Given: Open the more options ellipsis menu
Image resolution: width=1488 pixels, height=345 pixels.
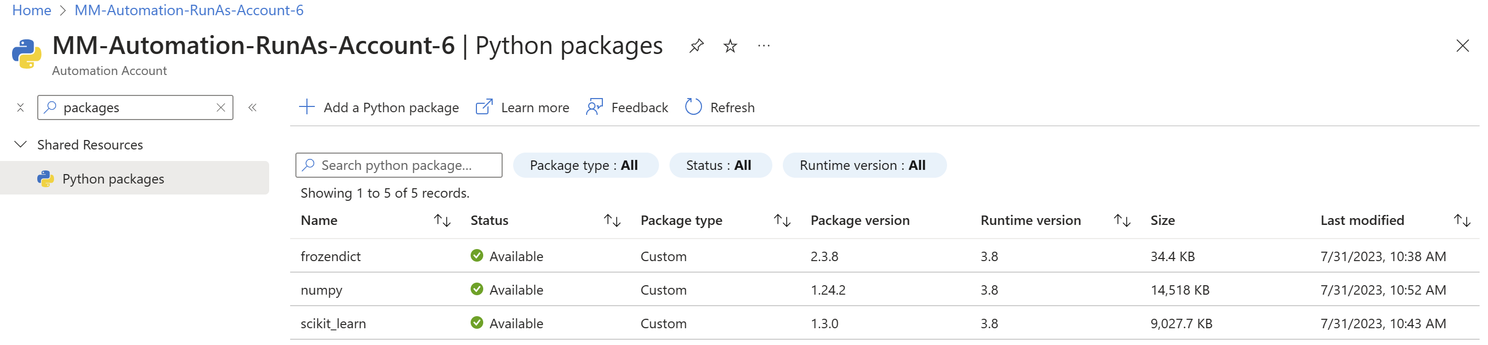Looking at the screenshot, I should (763, 46).
